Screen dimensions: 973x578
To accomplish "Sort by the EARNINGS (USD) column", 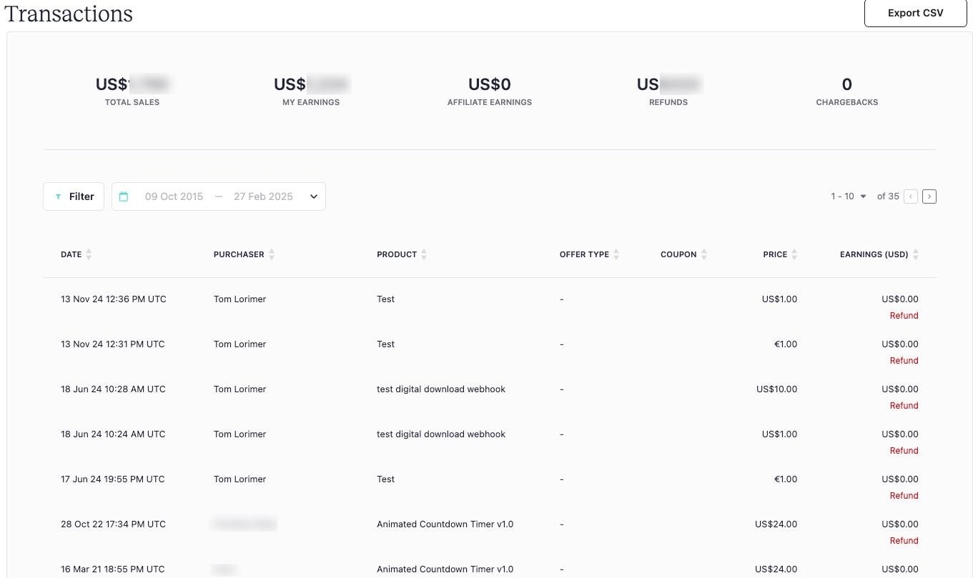I will (x=880, y=254).
